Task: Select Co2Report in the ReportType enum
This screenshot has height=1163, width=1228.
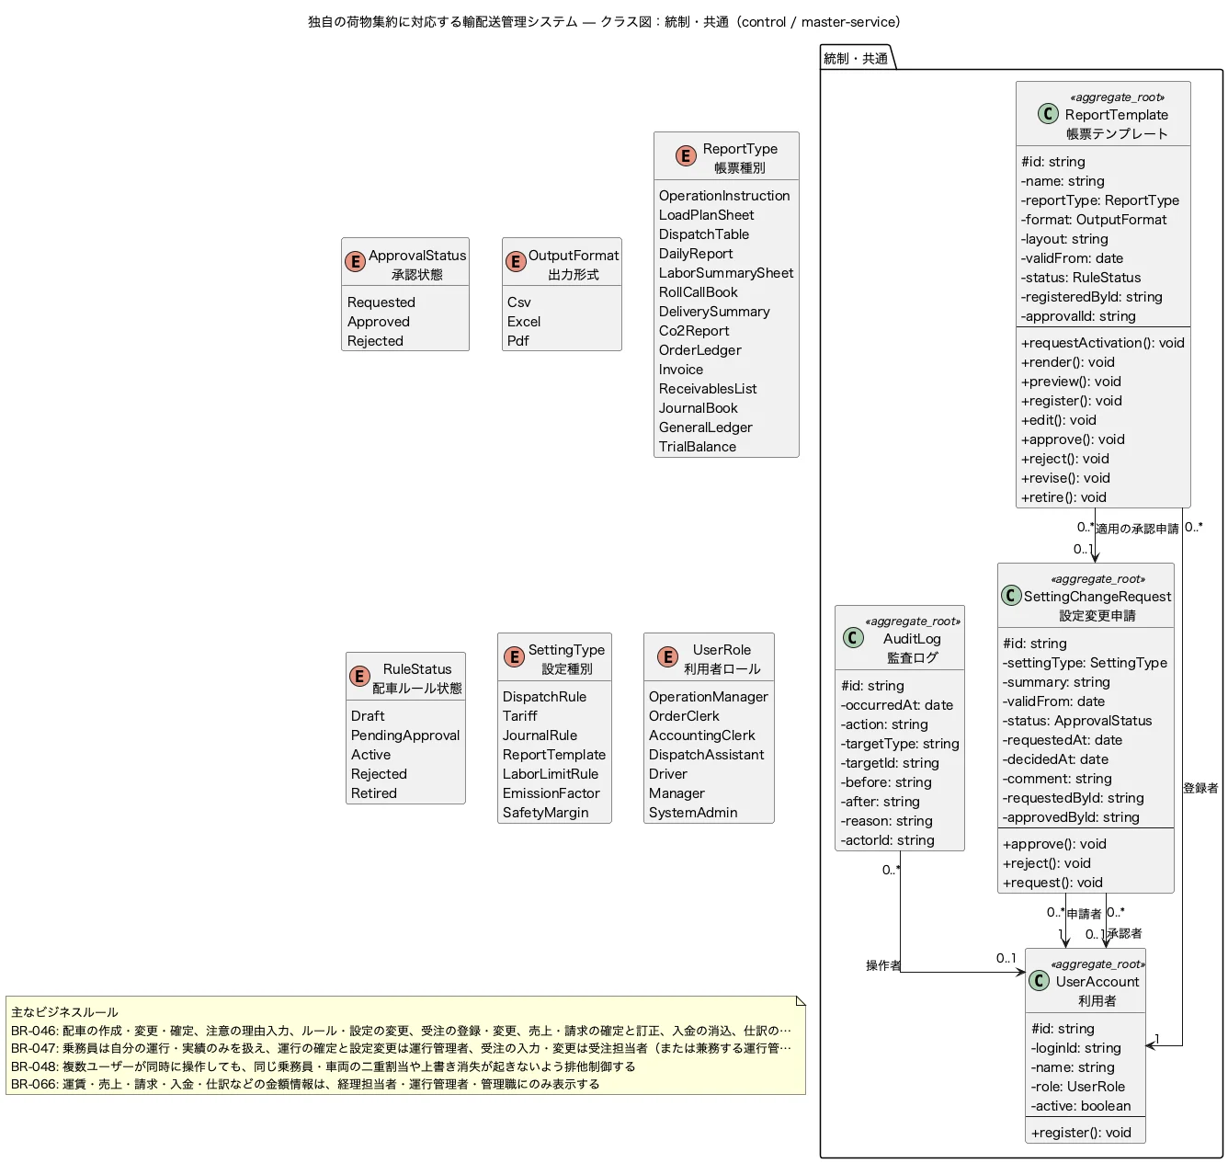Action: tap(694, 331)
